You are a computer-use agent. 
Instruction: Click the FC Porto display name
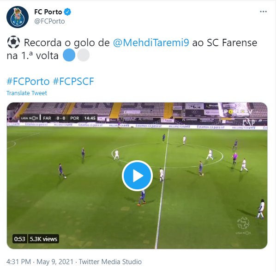coord(48,12)
